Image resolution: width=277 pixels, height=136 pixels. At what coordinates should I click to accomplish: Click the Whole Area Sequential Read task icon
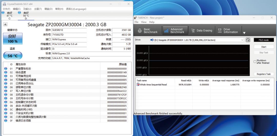138,85
